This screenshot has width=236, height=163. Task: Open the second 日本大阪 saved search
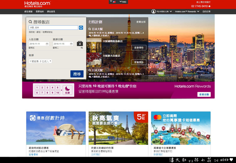click(x=96, y=70)
